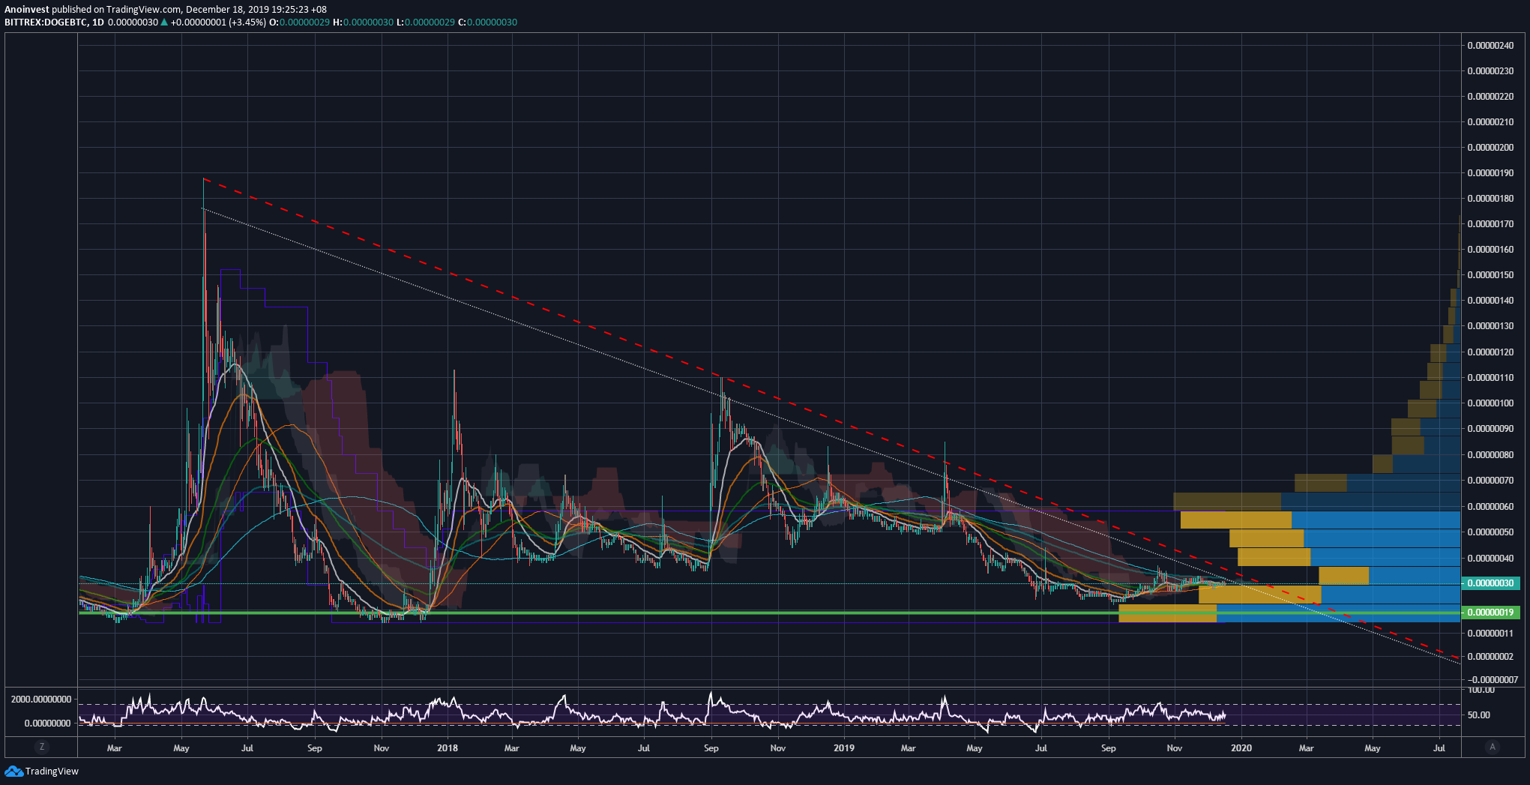Viewport: 1530px width, 785px height.
Task: Click the A auto-scale button at bottom right
Action: [1493, 747]
